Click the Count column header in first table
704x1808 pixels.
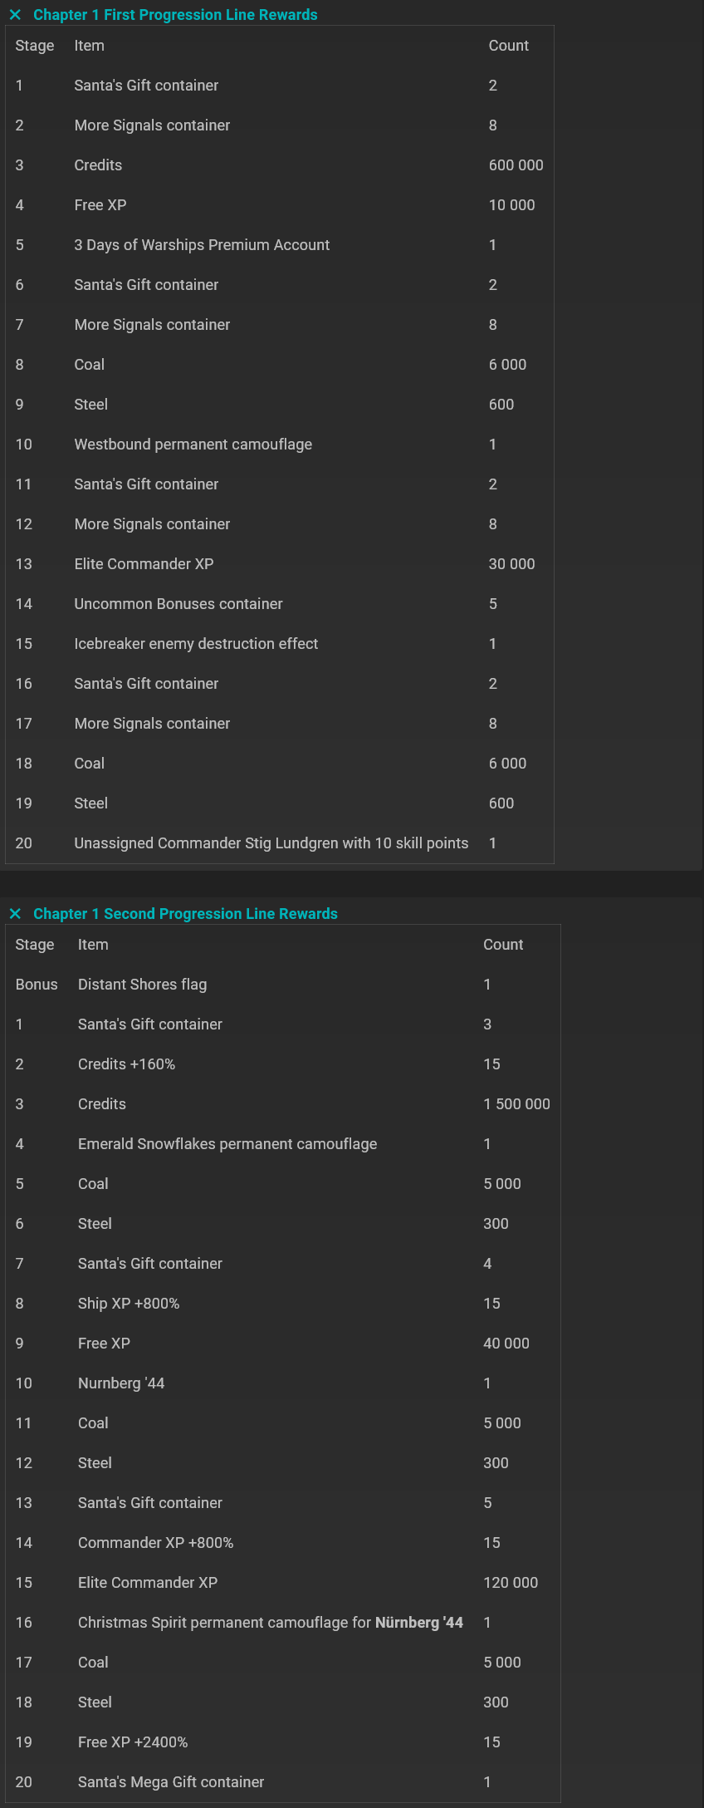click(x=508, y=46)
